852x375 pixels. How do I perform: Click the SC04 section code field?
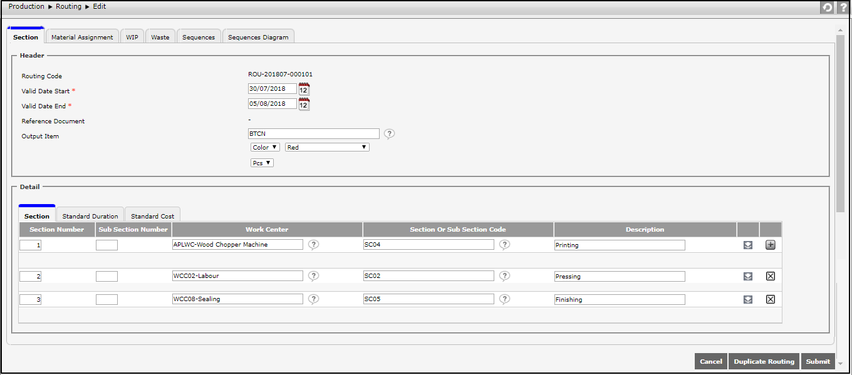tap(429, 244)
